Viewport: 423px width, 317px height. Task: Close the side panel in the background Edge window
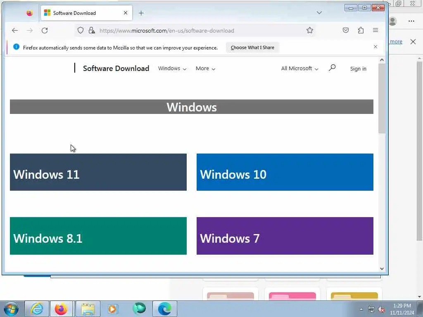(x=413, y=42)
